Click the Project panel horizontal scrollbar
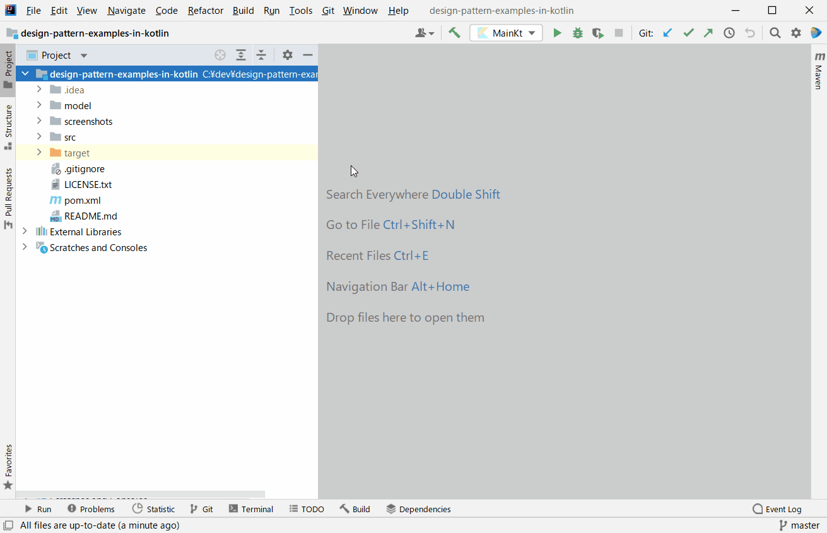827x533 pixels. [x=140, y=495]
